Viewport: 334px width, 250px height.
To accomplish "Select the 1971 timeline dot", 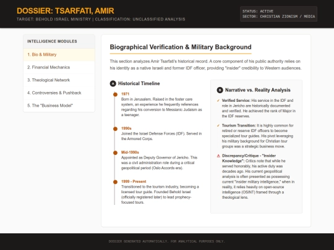I will [x=115, y=94].
